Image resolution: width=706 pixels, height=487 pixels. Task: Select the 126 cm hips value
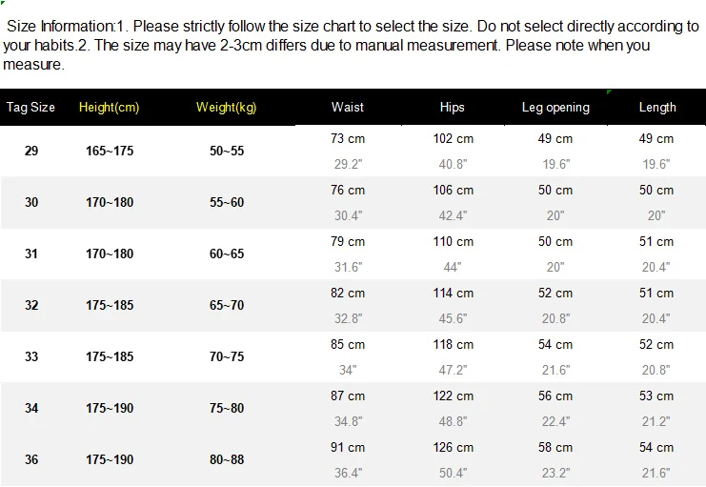453,447
